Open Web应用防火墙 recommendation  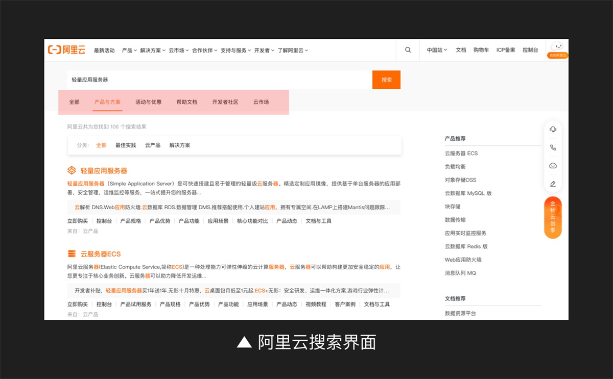(x=463, y=259)
